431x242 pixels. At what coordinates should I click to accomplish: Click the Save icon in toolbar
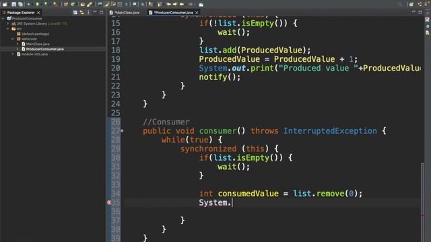pyautogui.click(x=13, y=4)
